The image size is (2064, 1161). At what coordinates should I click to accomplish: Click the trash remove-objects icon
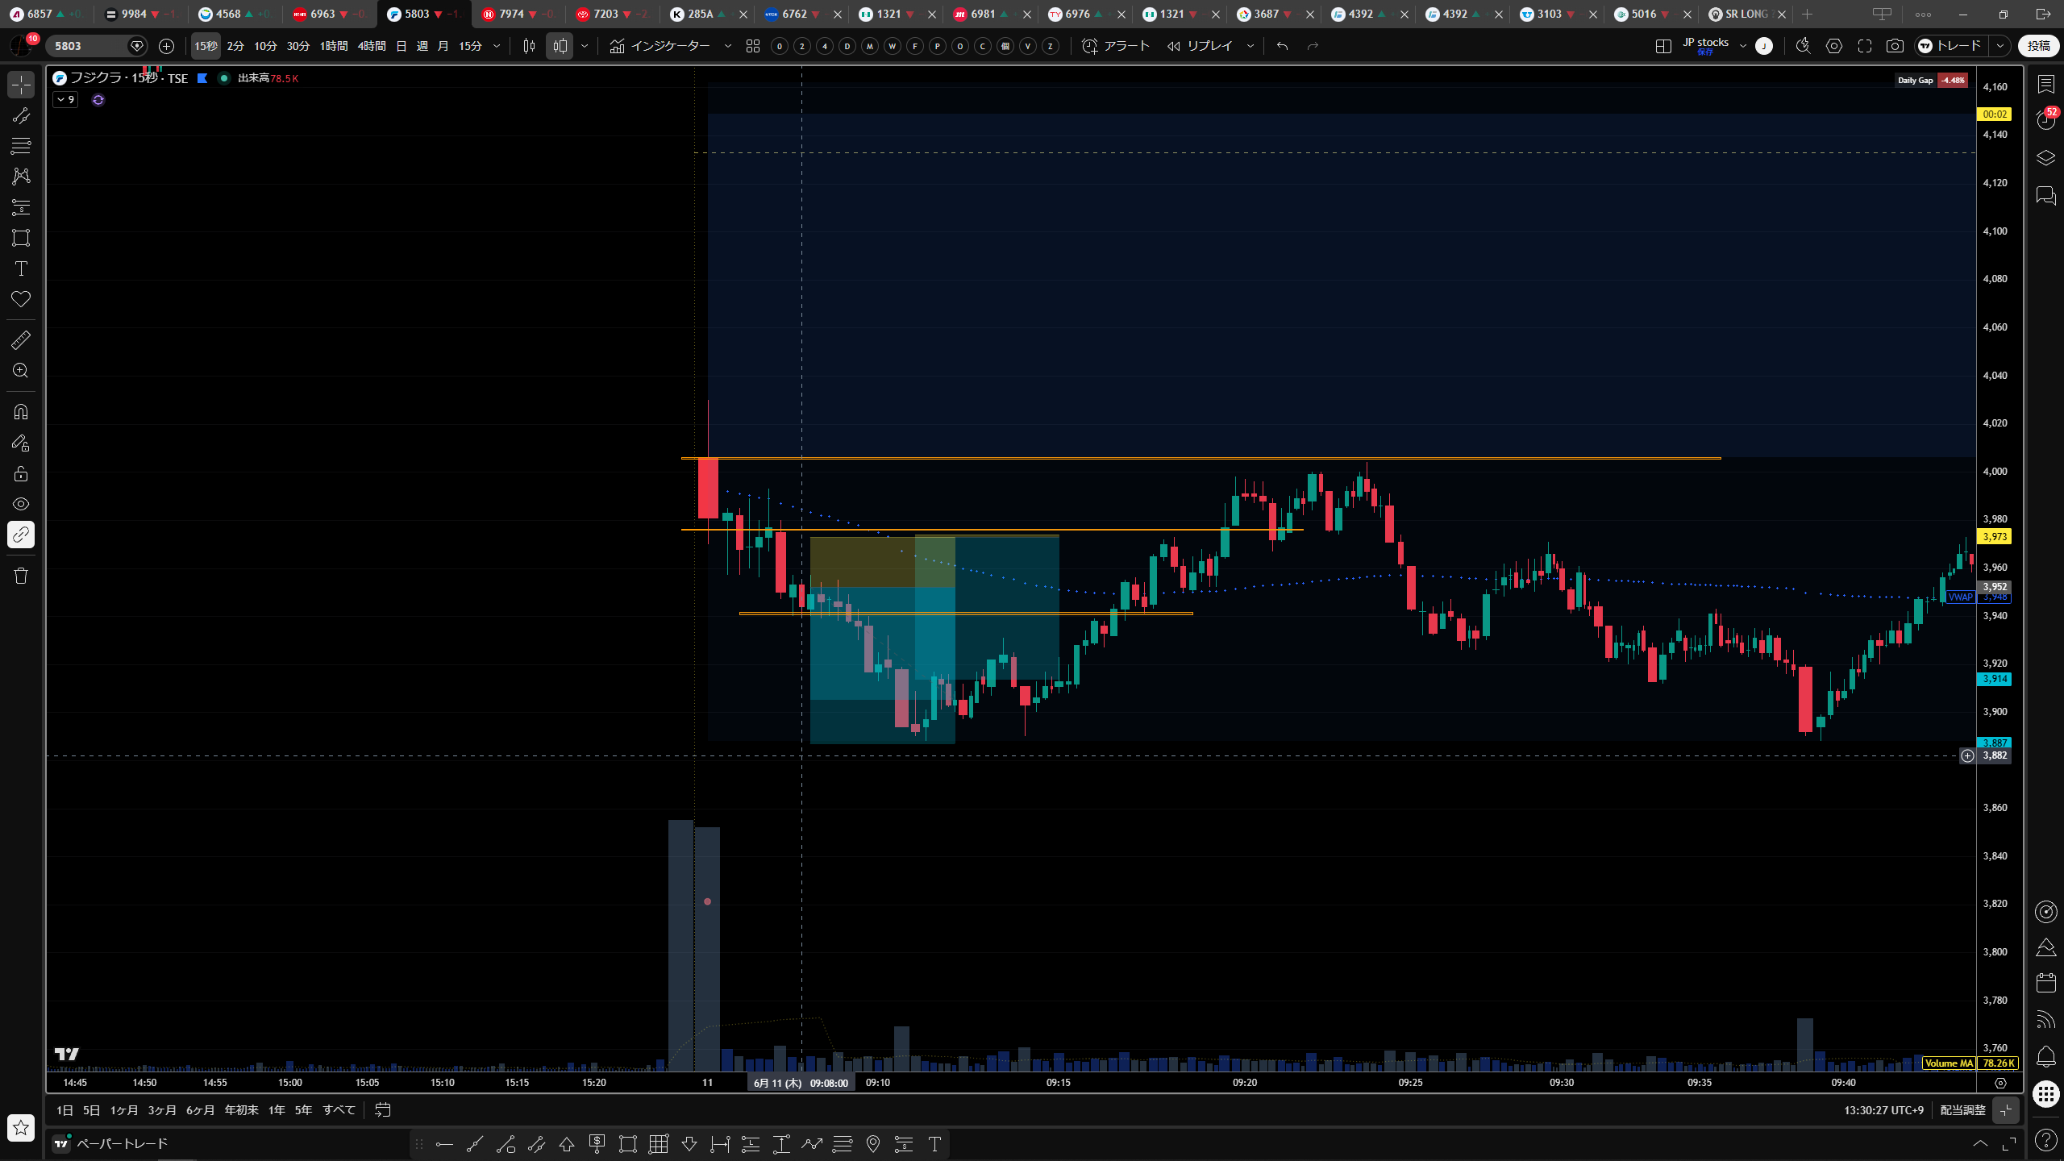click(x=21, y=576)
